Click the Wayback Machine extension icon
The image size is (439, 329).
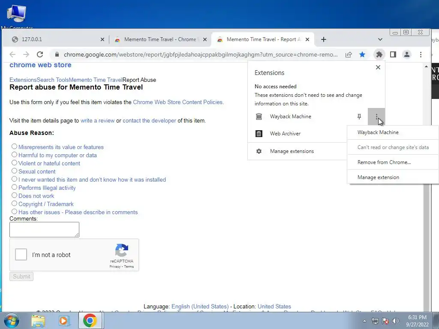coord(259,117)
